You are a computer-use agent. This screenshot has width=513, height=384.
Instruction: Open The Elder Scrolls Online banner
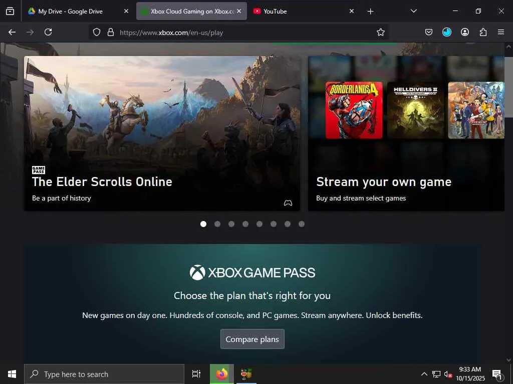[x=162, y=133]
